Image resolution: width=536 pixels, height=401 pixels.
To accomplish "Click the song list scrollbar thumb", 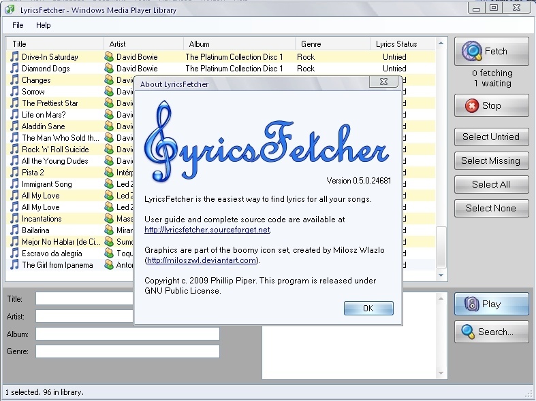I will 441,247.
